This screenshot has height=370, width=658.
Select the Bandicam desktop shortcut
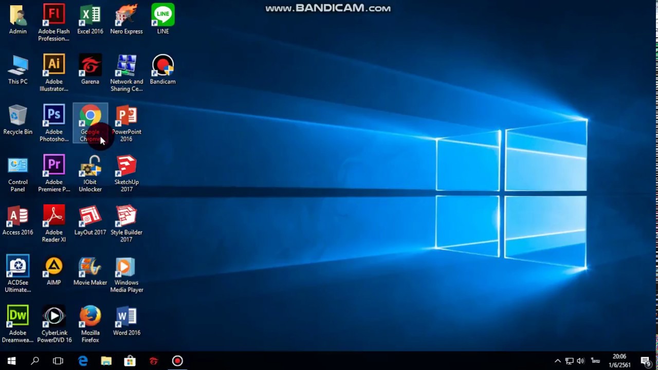click(162, 70)
